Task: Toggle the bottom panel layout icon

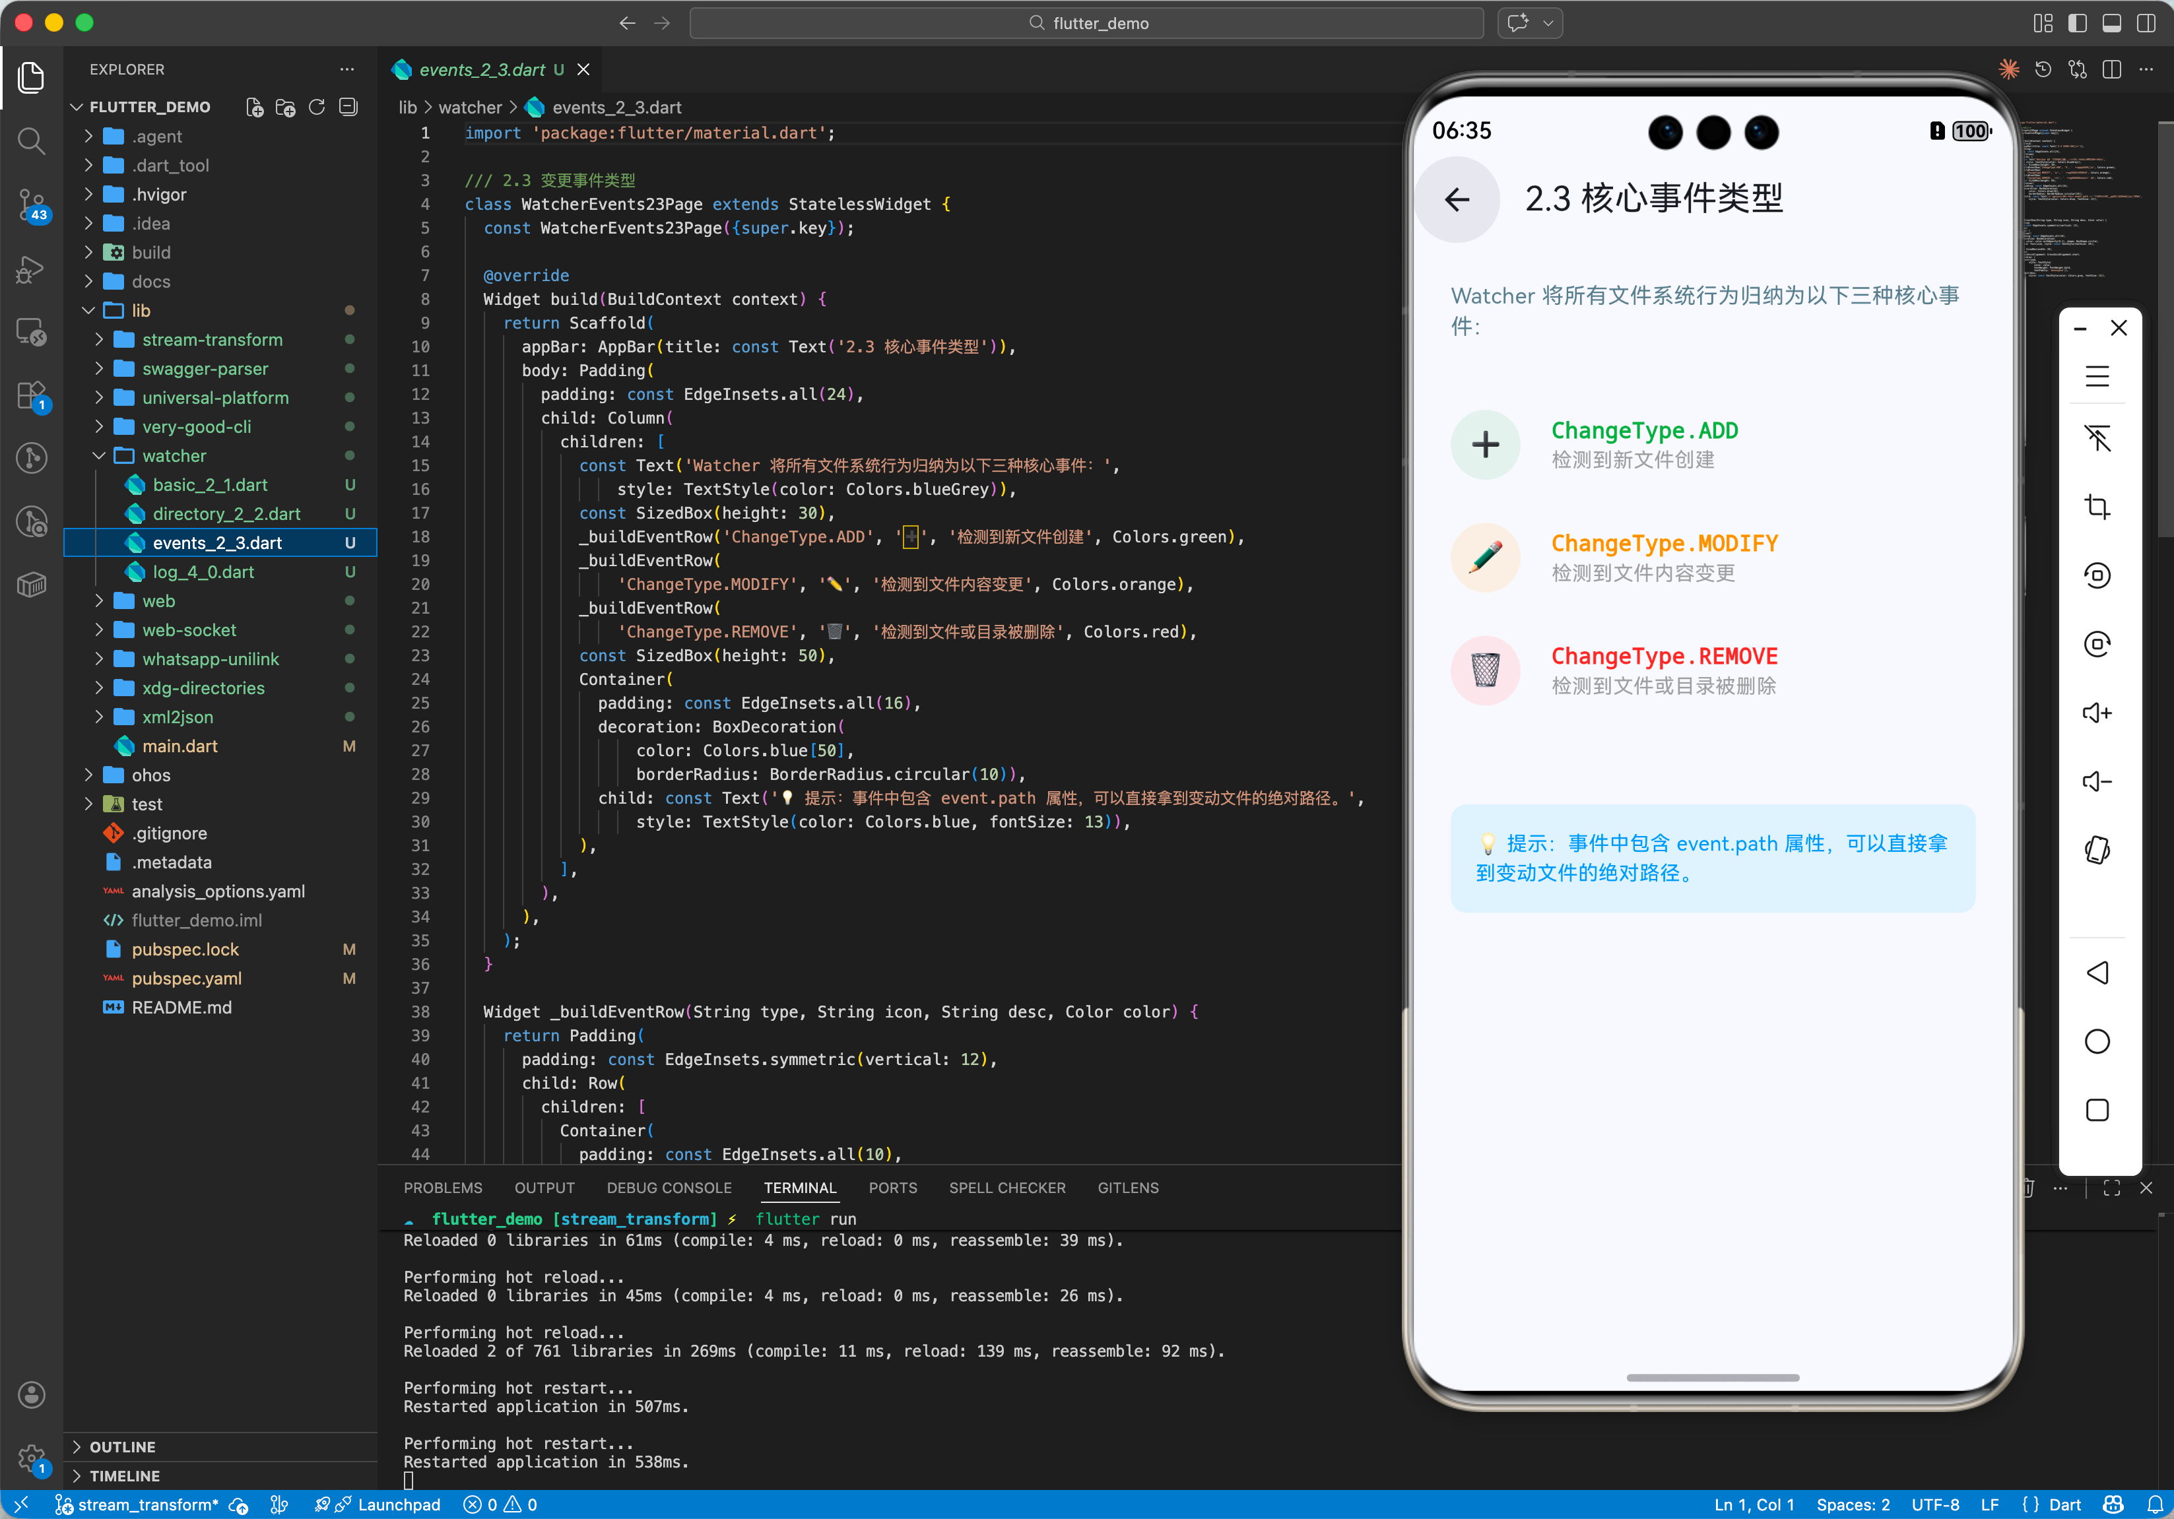Action: [x=2111, y=22]
